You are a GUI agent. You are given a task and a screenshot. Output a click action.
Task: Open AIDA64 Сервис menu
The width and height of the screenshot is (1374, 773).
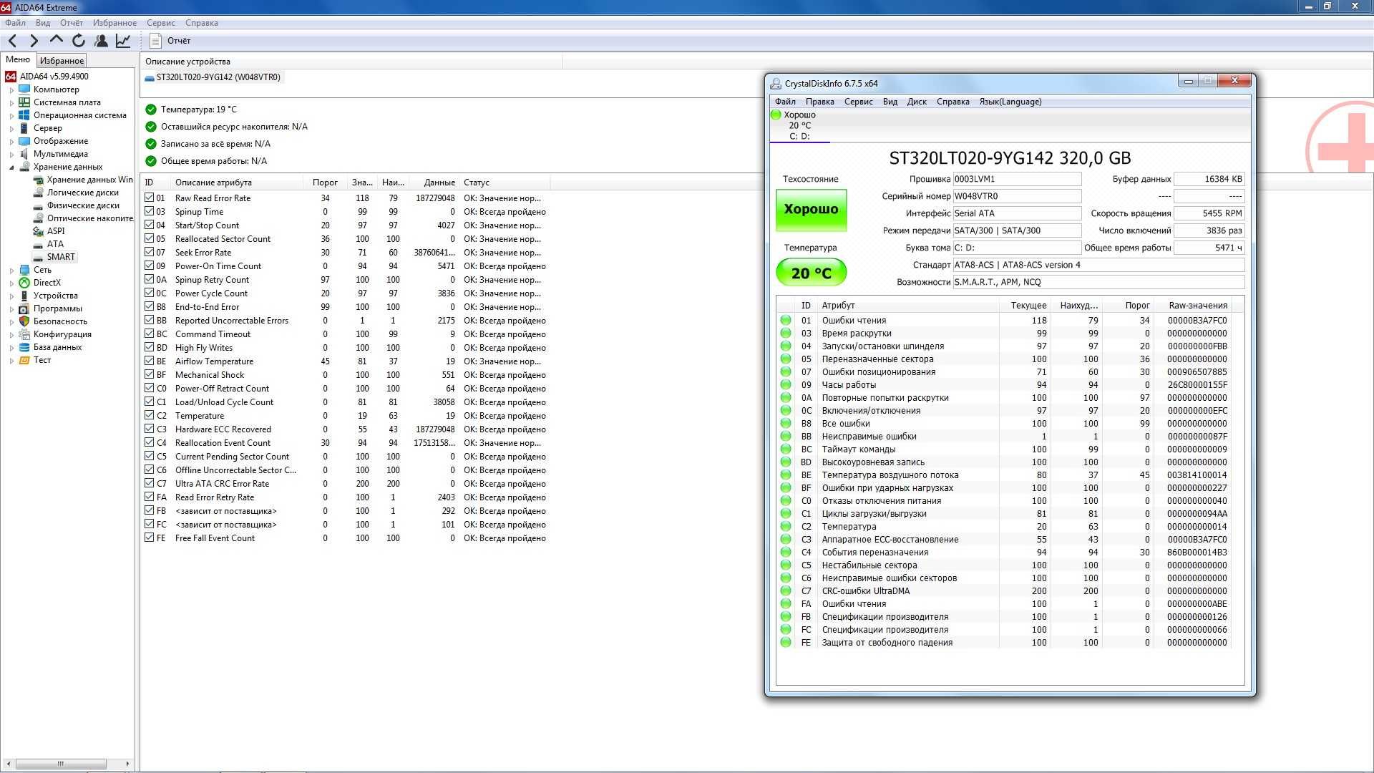coord(161,23)
